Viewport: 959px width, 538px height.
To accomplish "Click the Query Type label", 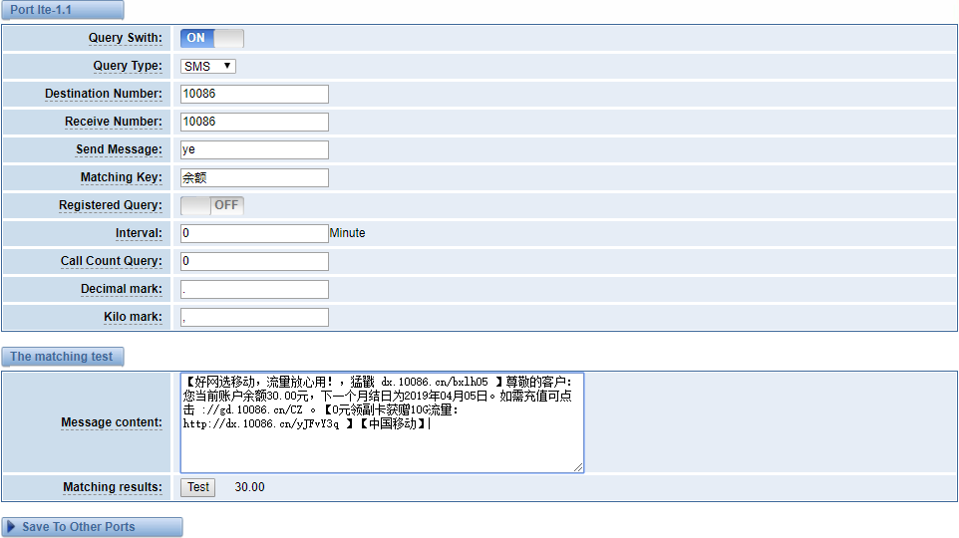I will point(128,66).
